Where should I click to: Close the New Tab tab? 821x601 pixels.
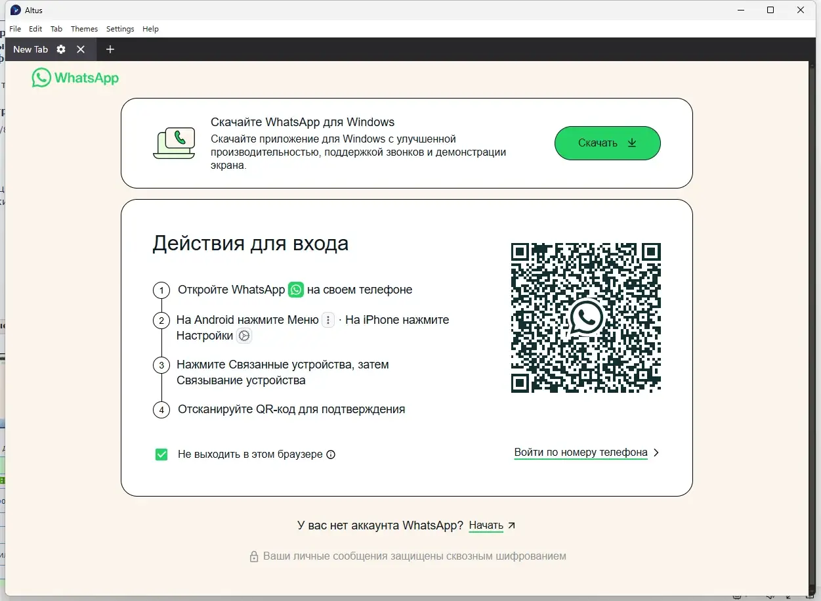pos(81,49)
